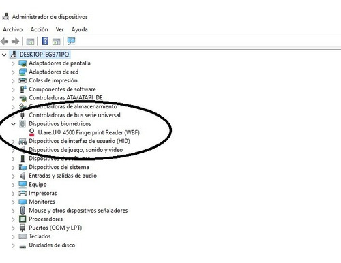Viewport: 341px width, 263px height.
Task: Open the Acción menu
Action: (x=39, y=29)
